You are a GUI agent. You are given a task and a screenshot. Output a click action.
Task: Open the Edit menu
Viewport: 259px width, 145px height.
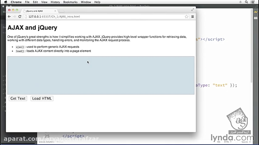(x=35, y=2)
